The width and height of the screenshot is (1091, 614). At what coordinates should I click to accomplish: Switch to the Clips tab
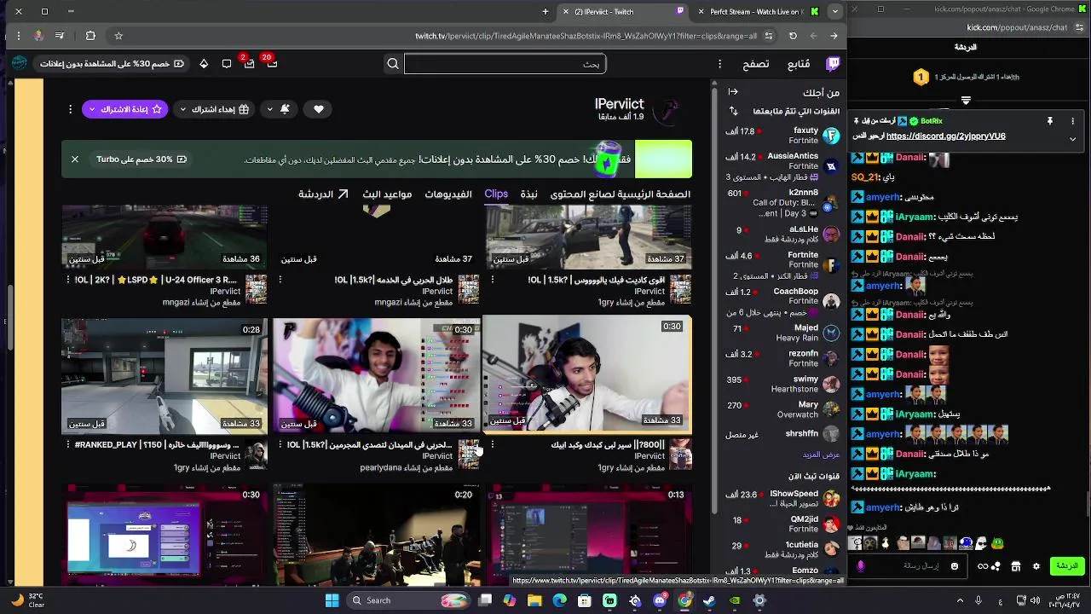[496, 194]
